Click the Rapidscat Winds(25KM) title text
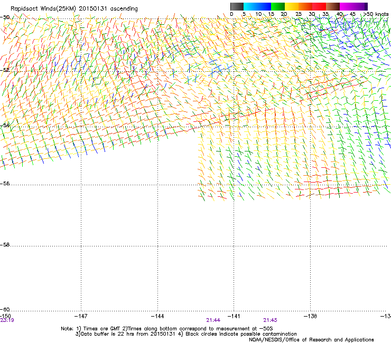Screen dimensions: 391x343 (74, 8)
